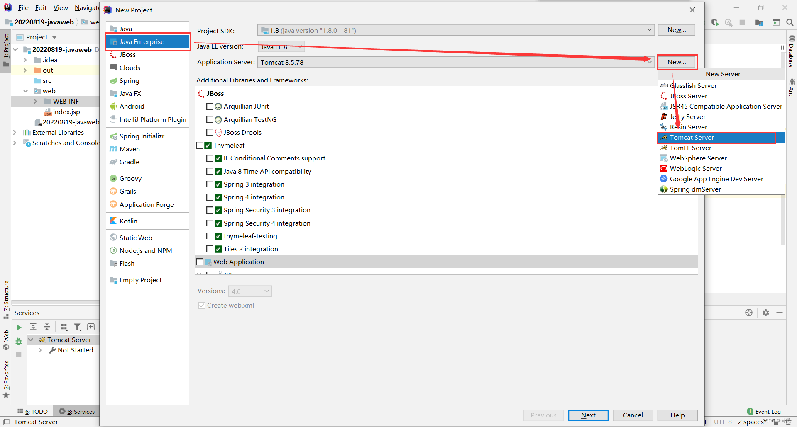
Task: Check IE Conditional Comments support
Action: click(x=210, y=158)
